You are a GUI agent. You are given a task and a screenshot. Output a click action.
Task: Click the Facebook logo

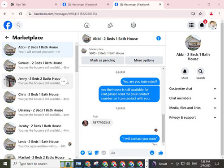pos(8,25)
